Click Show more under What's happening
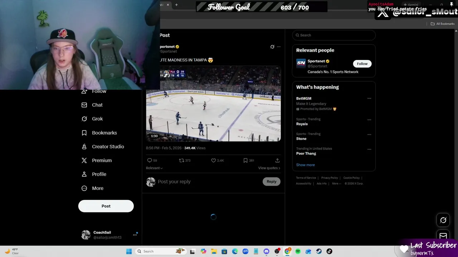Viewport: 458px width, 257px height. (306, 165)
